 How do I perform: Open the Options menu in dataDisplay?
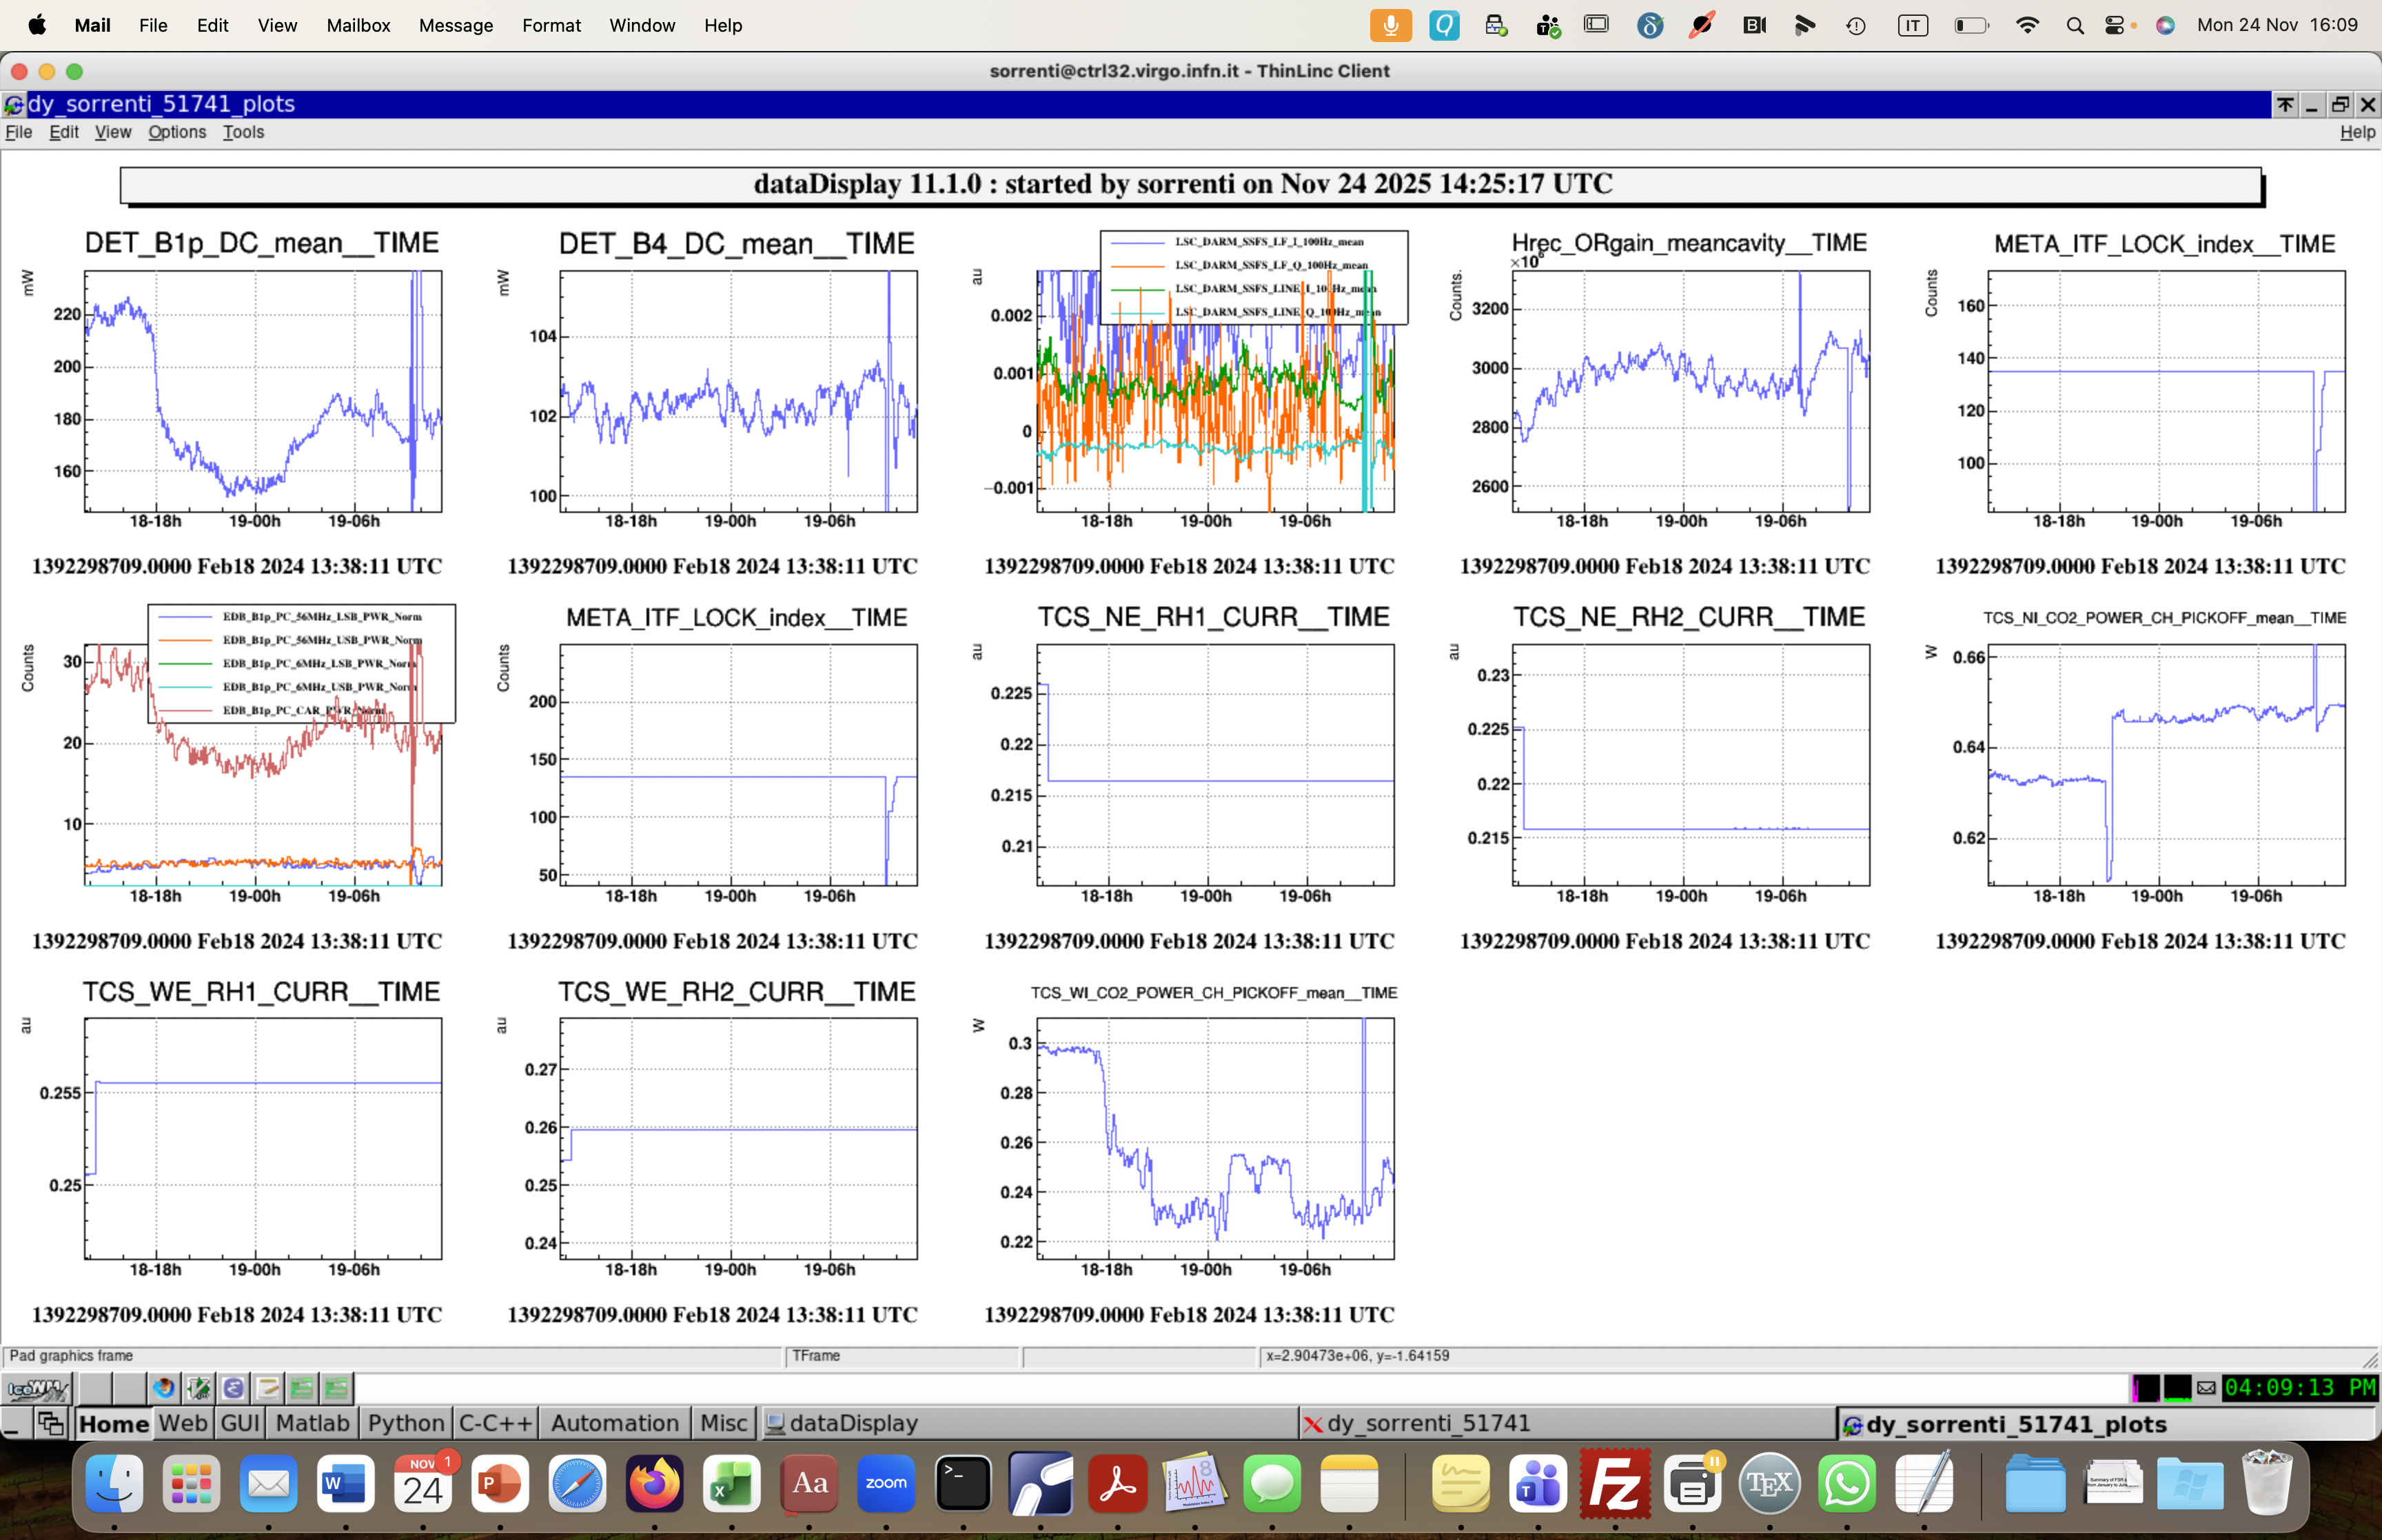177,132
